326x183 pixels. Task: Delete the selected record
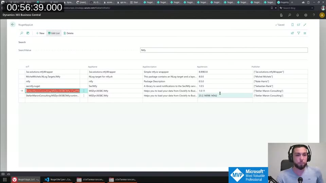point(68,33)
